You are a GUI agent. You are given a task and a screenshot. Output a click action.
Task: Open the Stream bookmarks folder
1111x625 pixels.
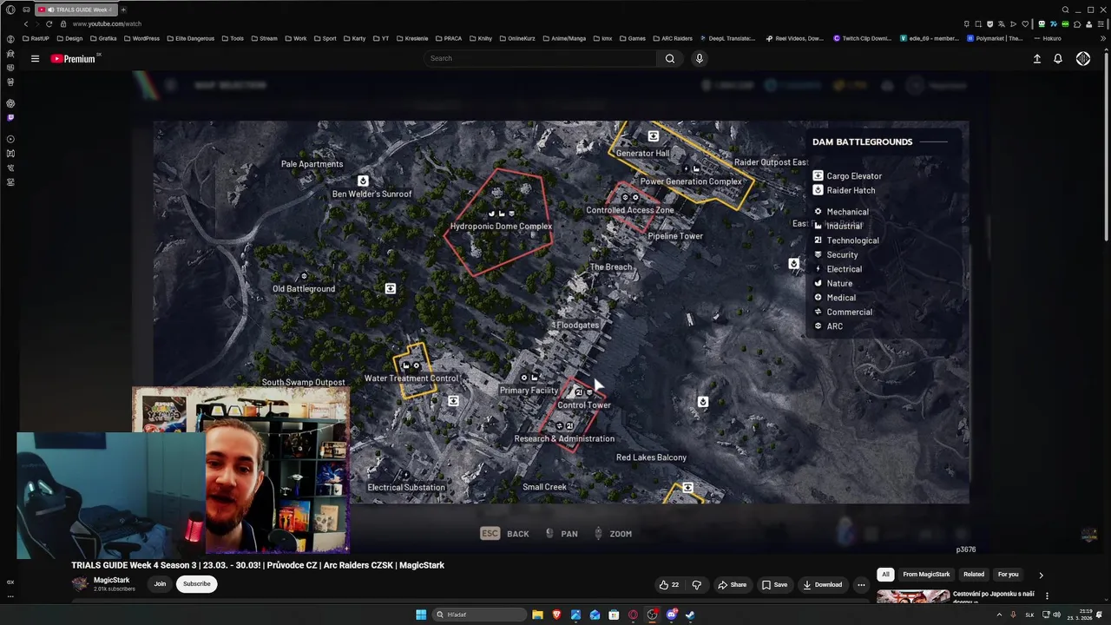(264, 38)
